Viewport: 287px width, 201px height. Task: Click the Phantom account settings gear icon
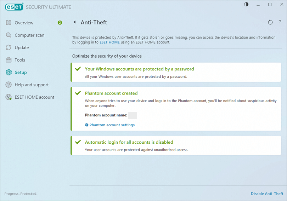(86, 125)
